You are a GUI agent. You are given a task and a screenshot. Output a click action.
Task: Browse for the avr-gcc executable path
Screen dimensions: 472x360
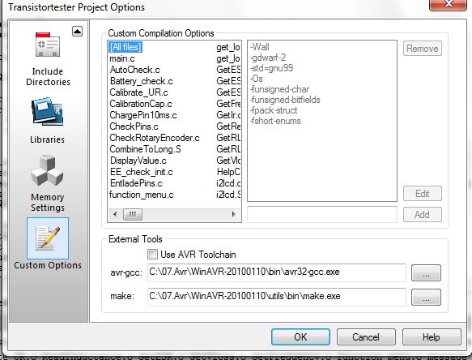pos(426,272)
